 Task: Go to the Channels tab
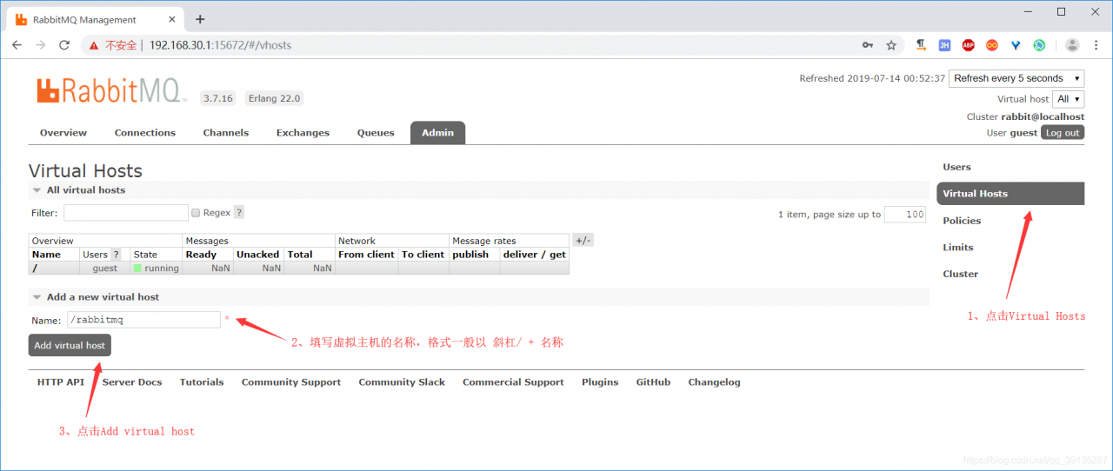226,133
